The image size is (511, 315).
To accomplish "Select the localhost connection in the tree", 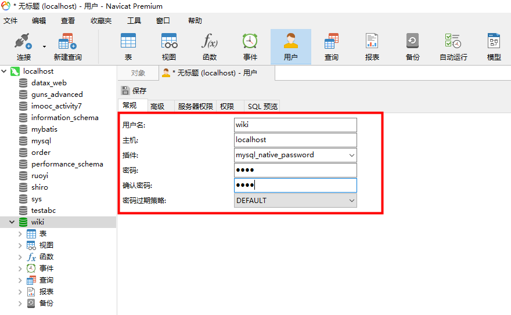I will click(38, 71).
